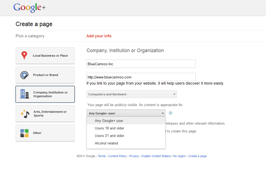Click the Create a page footer link
This screenshot has height=174, width=266.
tap(197, 156)
